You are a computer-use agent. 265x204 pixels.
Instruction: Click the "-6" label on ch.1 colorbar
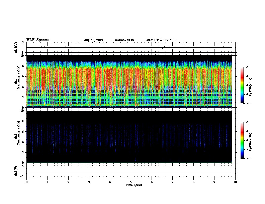(x=247, y=67)
